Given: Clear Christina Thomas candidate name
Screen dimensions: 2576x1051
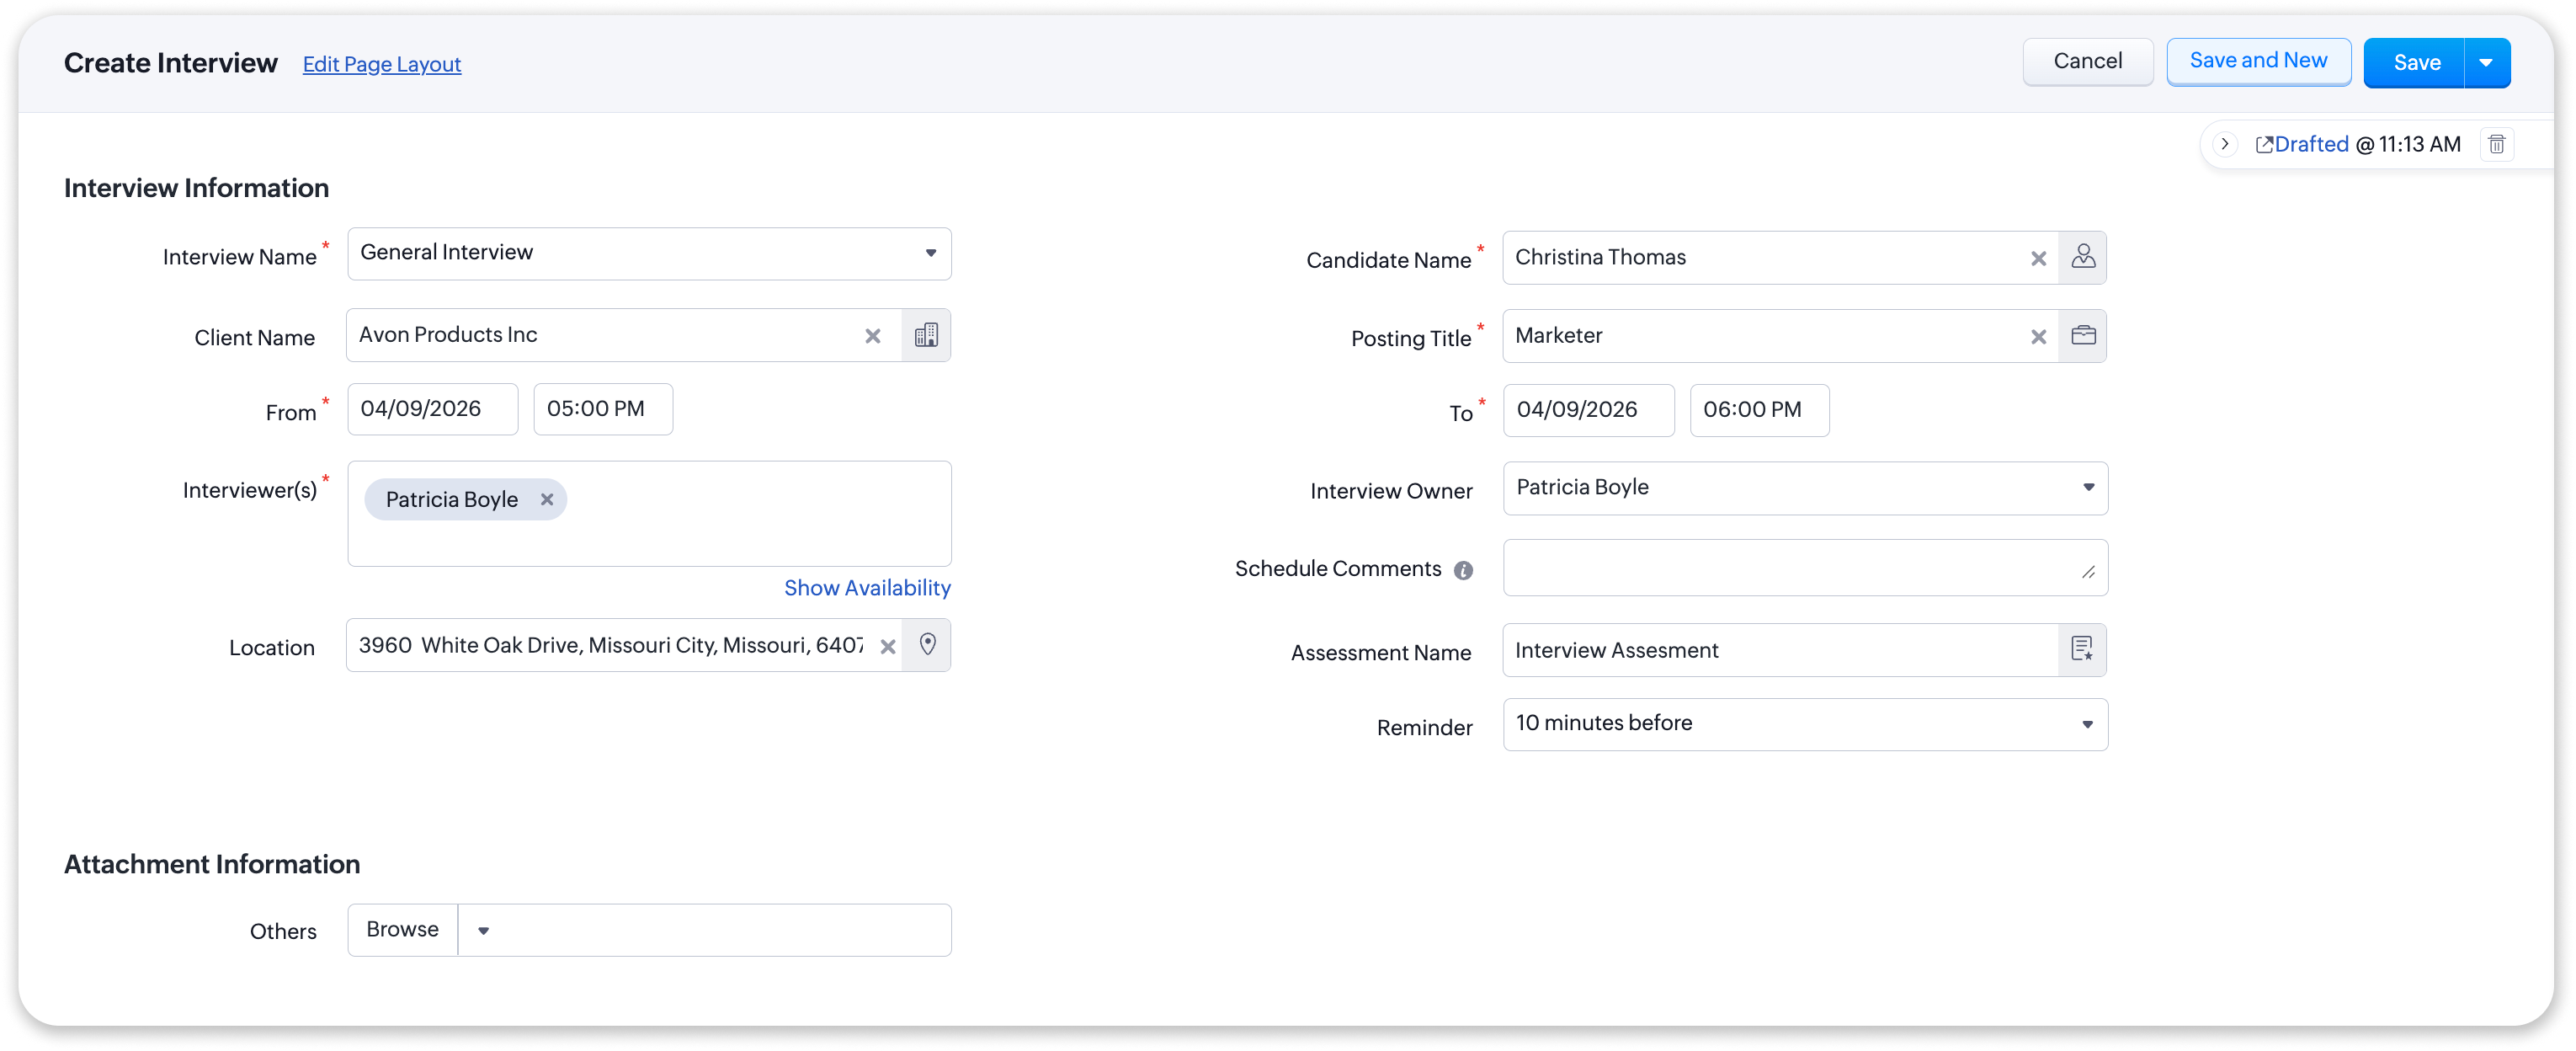Looking at the screenshot, I should 2038,259.
